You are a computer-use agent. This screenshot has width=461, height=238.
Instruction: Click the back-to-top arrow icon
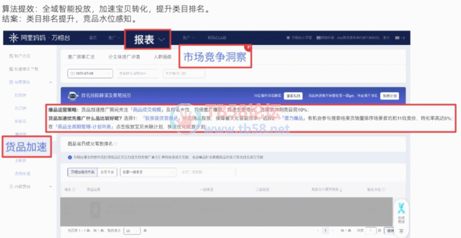tap(400, 231)
